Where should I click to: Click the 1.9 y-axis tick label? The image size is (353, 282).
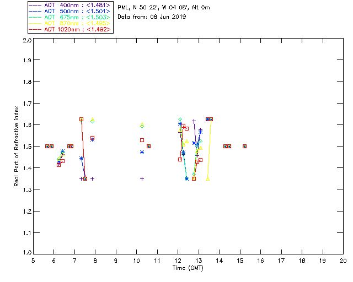click(27, 60)
